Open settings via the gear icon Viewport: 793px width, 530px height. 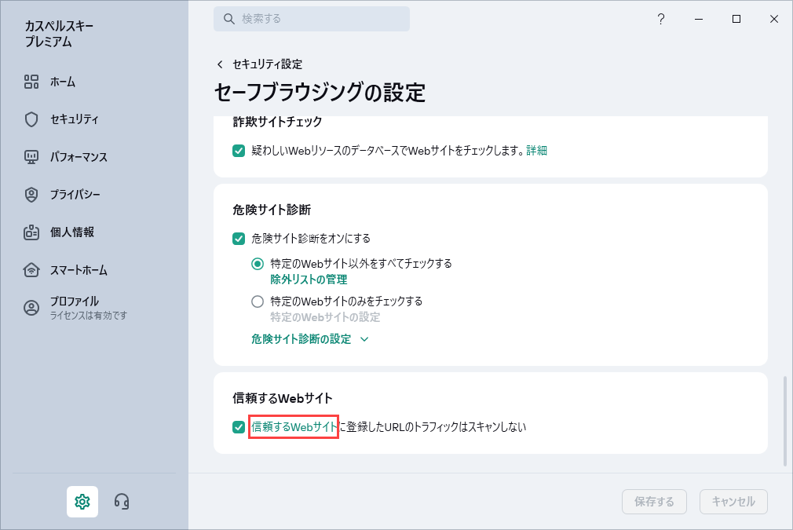(82, 502)
